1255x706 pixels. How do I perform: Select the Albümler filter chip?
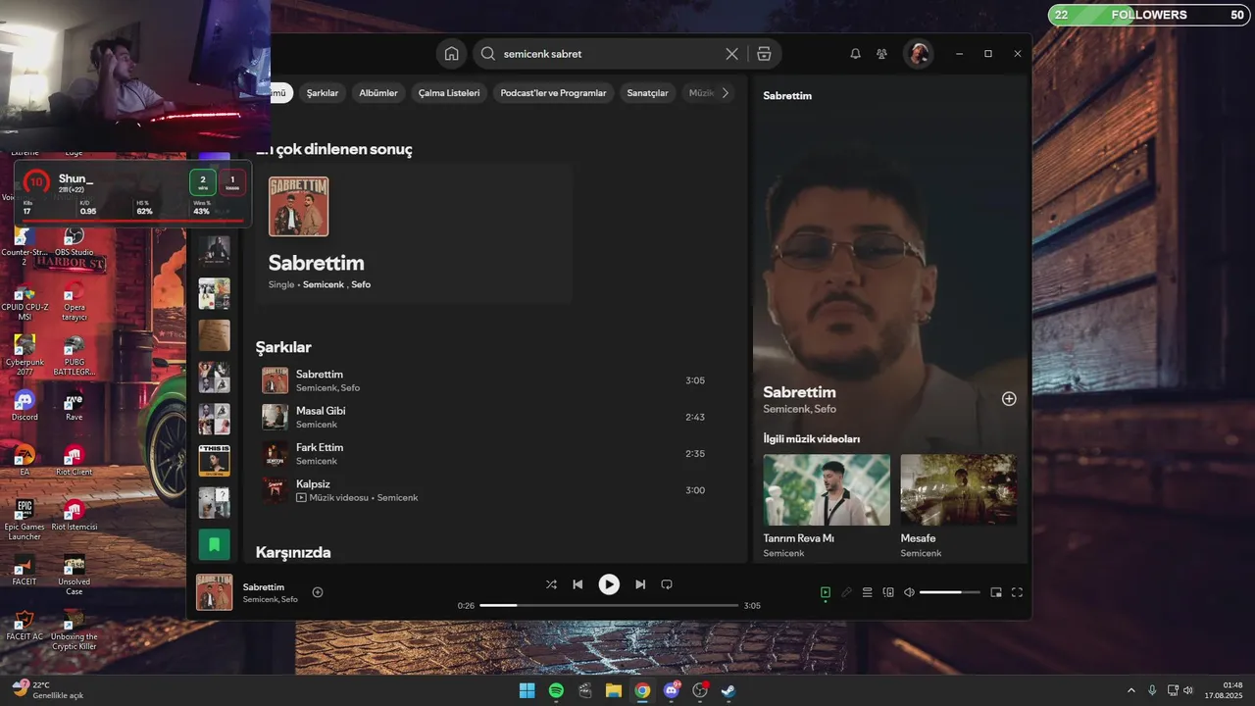[378, 93]
